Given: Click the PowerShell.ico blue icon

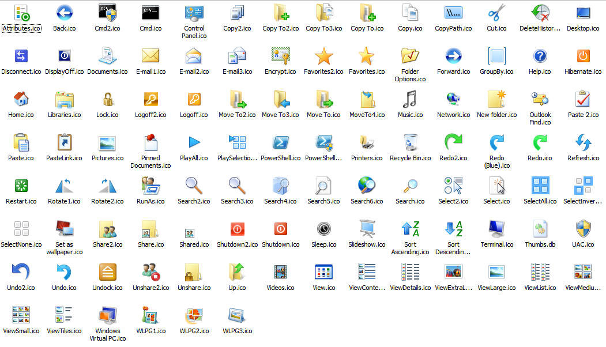Looking at the screenshot, I should pos(280,143).
